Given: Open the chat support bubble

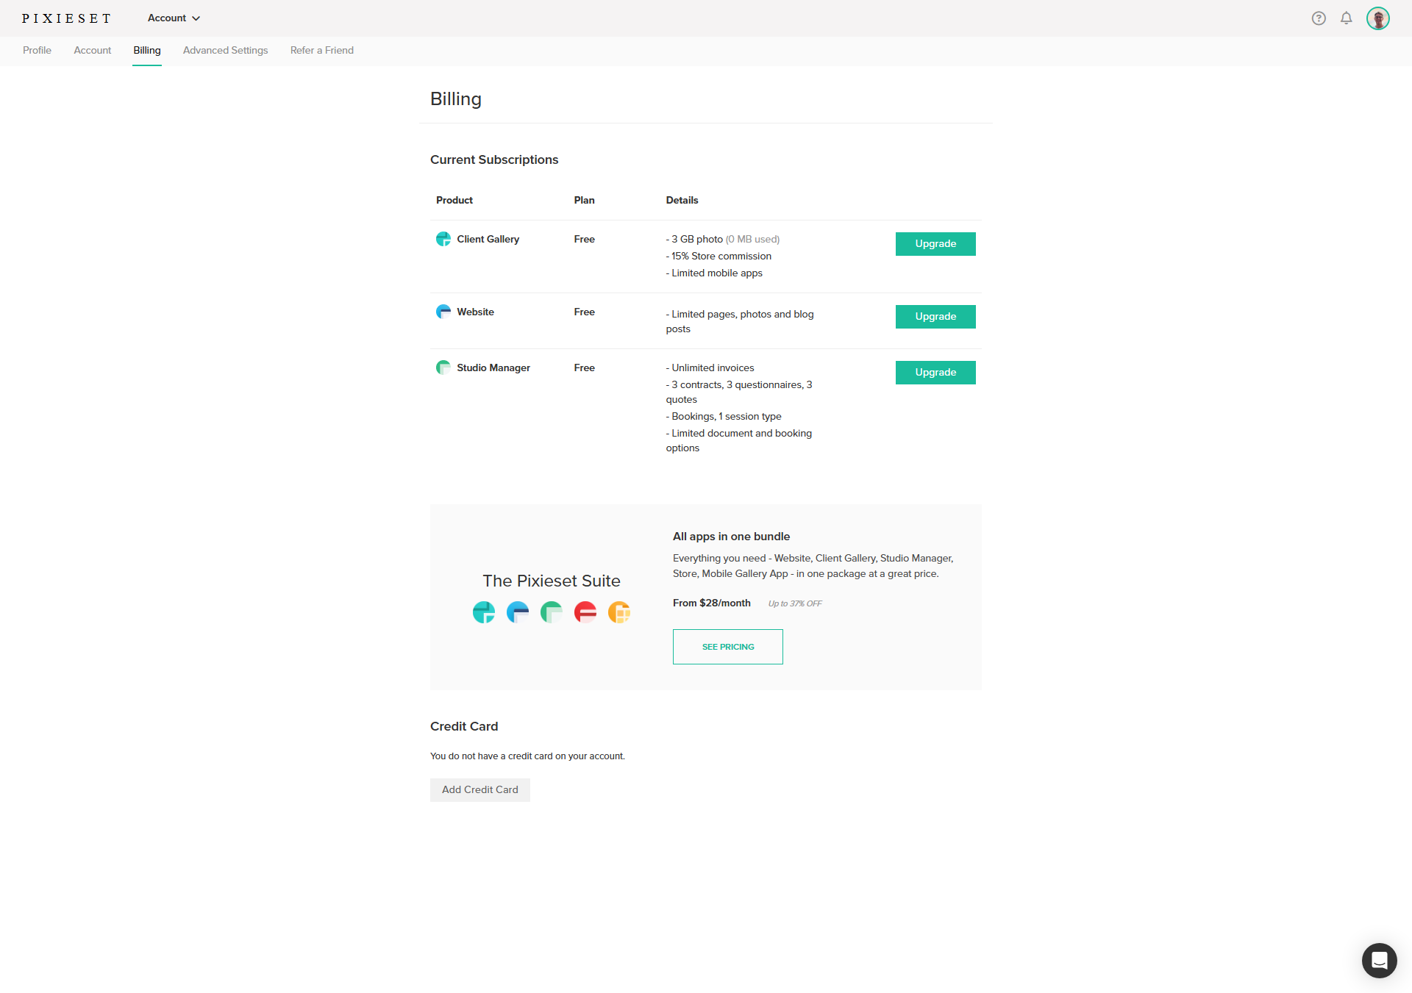Looking at the screenshot, I should tap(1379, 960).
